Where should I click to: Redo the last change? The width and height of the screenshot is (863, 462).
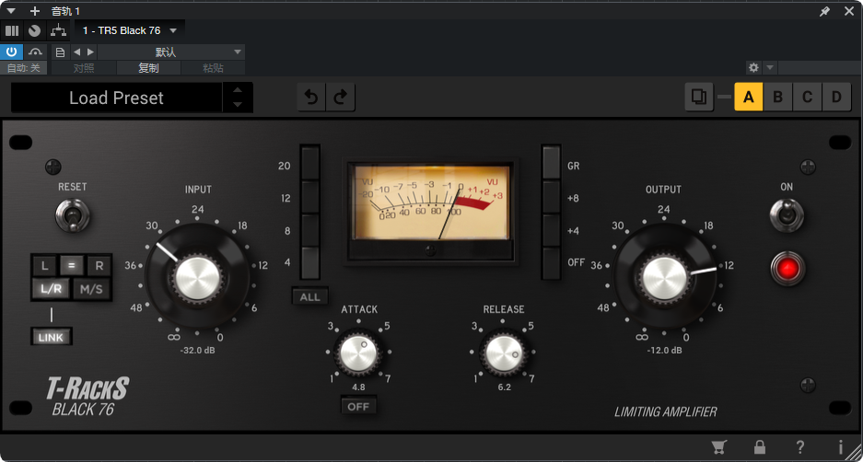[x=341, y=98]
